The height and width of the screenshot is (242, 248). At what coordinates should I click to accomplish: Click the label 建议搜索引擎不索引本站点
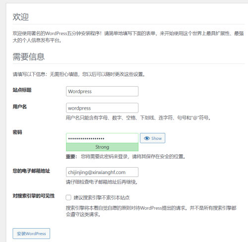pyautogui.click(x=102, y=197)
